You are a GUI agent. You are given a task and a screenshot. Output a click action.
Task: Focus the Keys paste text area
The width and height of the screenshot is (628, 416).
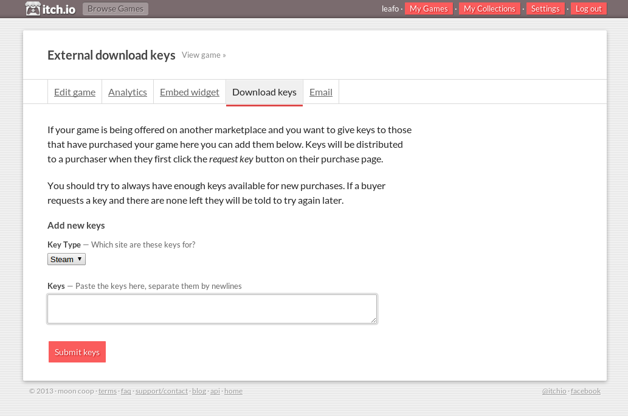(x=212, y=309)
